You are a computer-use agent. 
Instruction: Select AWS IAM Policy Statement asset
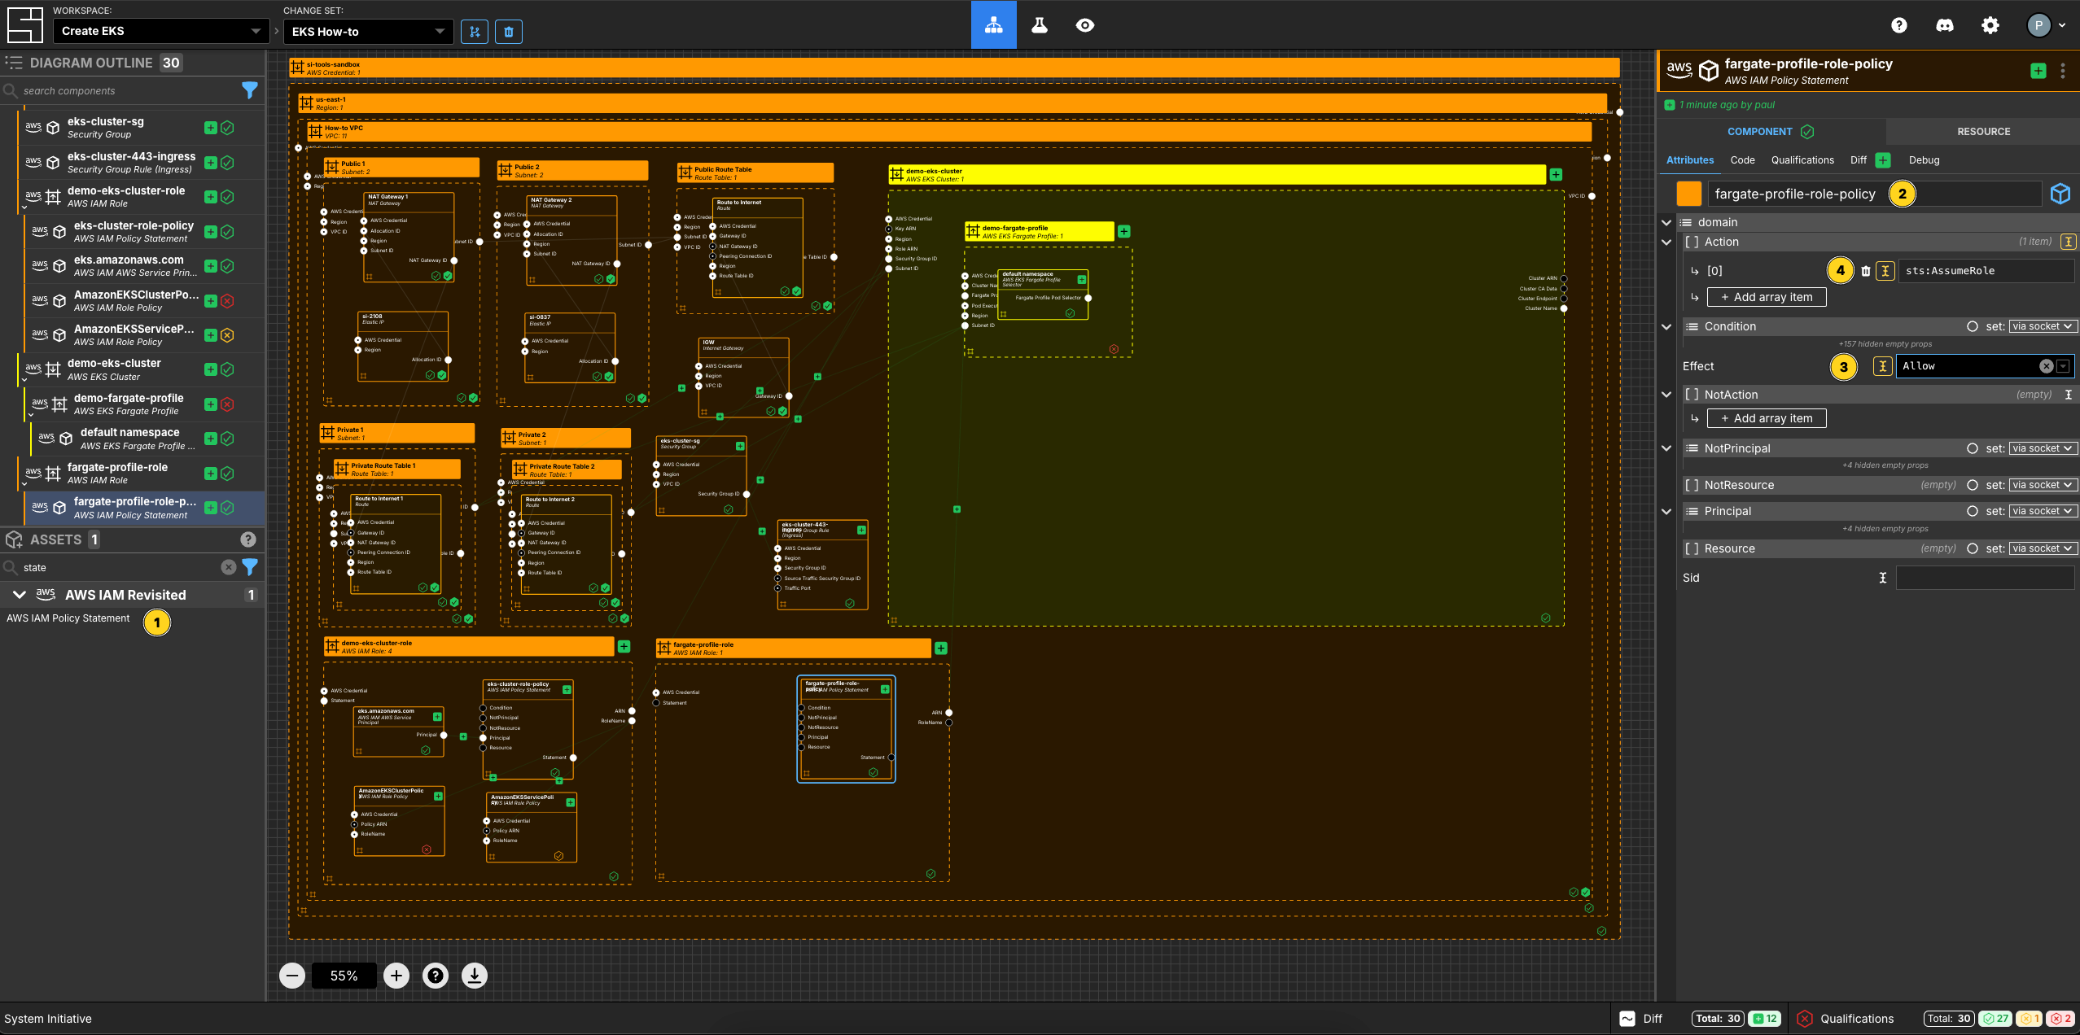coord(68,618)
